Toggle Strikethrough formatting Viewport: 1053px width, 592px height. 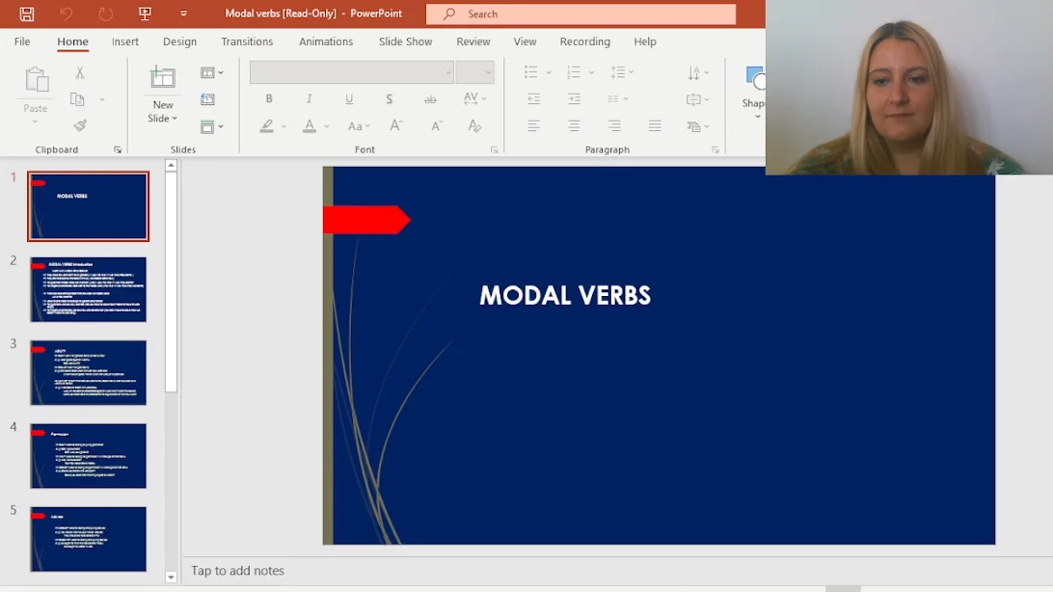tap(430, 99)
